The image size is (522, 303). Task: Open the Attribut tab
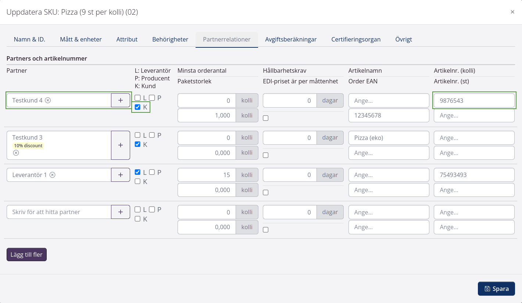127,39
